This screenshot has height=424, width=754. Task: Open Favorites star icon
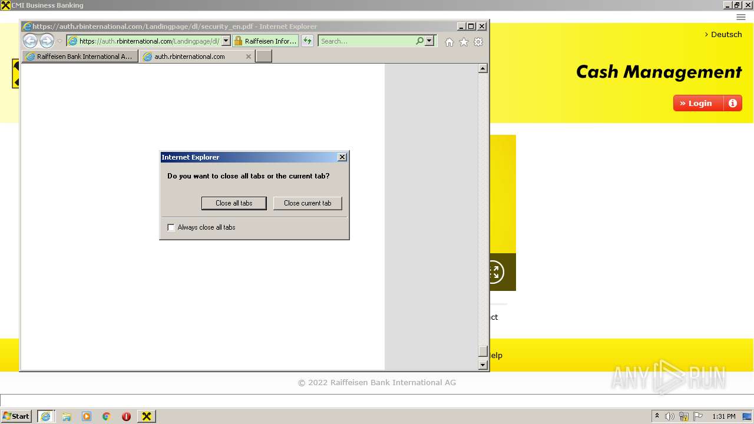coord(464,42)
